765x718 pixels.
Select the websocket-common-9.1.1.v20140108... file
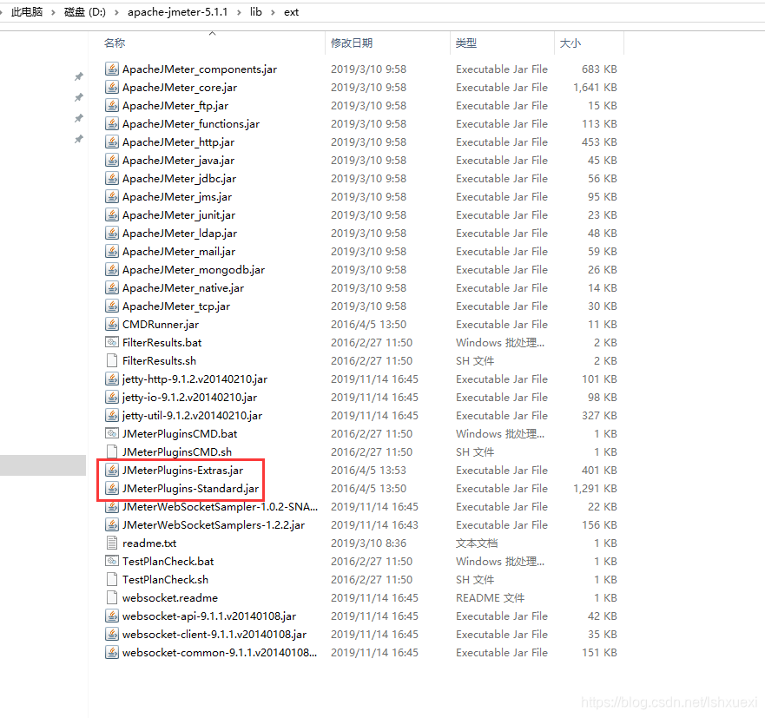point(219,653)
